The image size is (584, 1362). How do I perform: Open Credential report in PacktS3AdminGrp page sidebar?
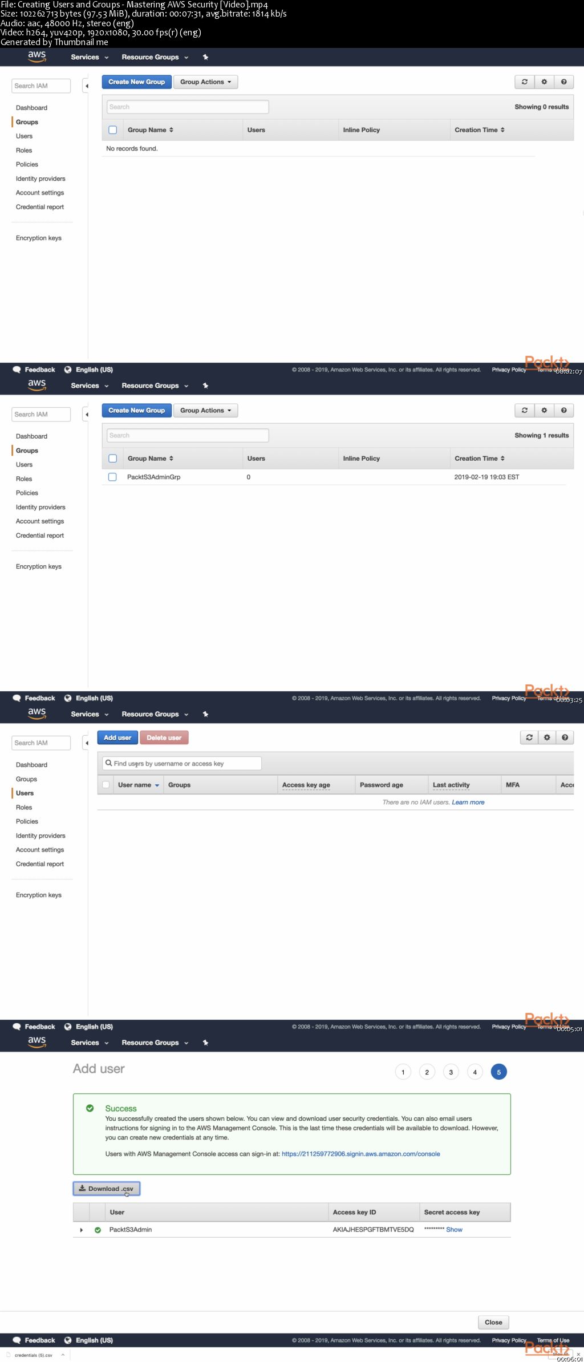[39, 536]
